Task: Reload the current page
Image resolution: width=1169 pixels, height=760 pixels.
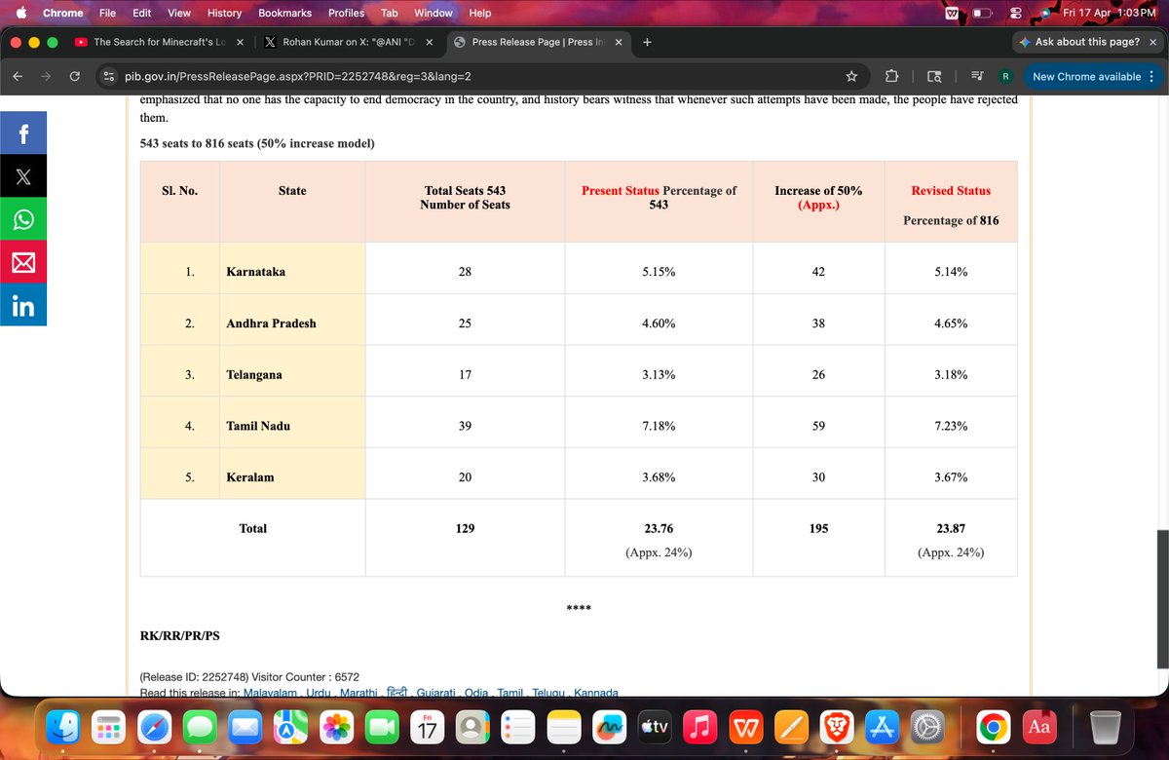Action: pyautogui.click(x=74, y=76)
